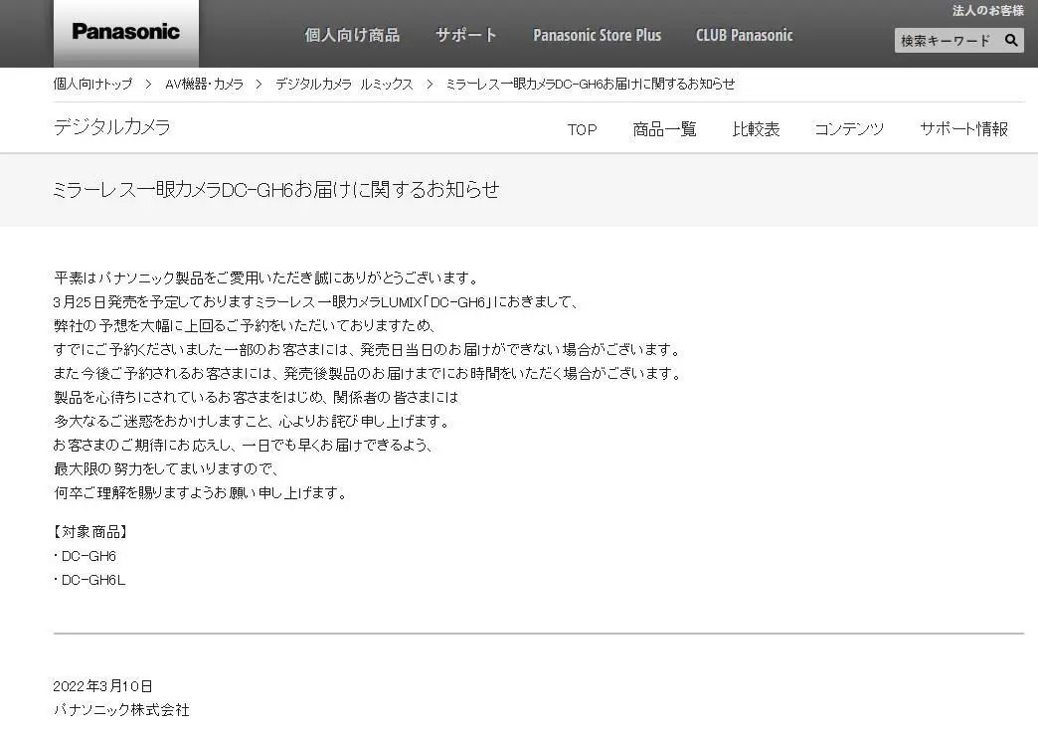Open デジタルカメラ ルミックス breadcrumb link

click(x=344, y=85)
